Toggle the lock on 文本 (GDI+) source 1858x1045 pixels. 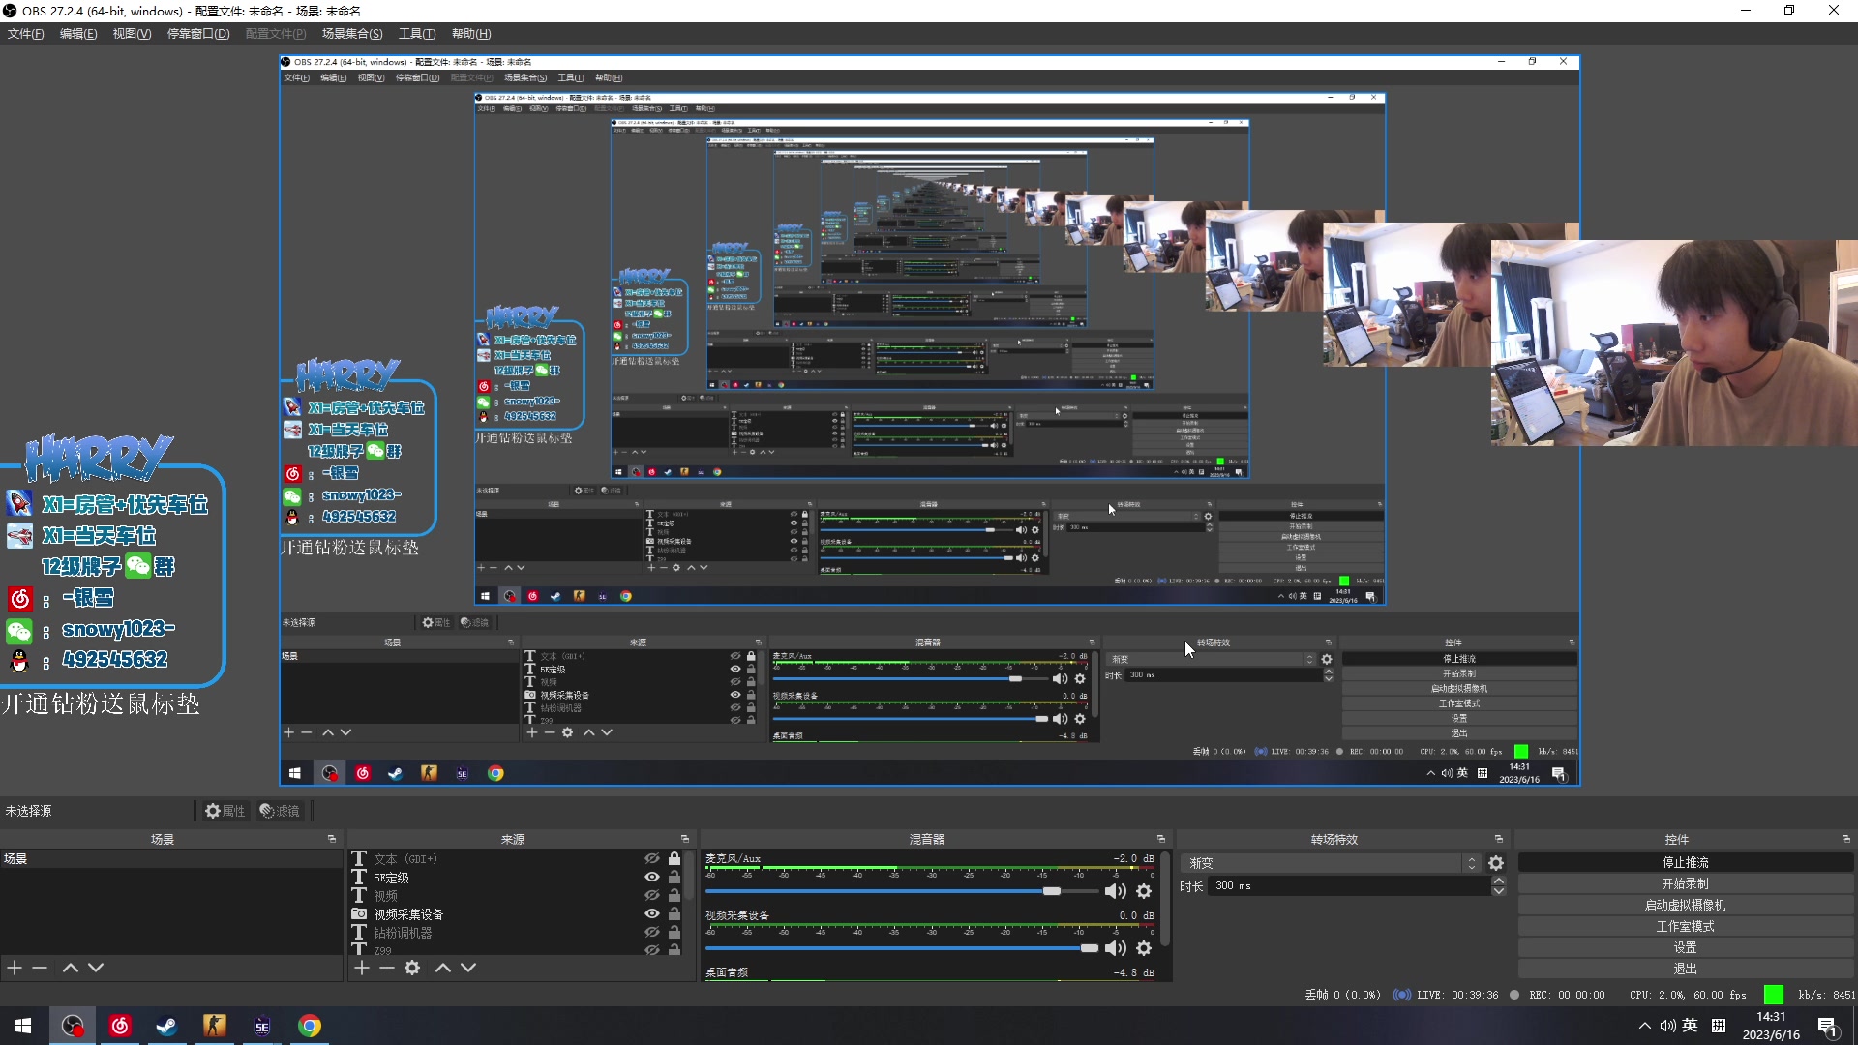(674, 859)
